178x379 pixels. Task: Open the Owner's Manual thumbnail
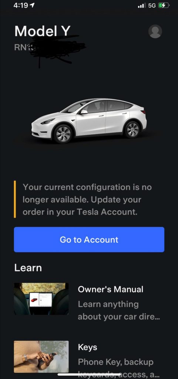tap(41, 299)
